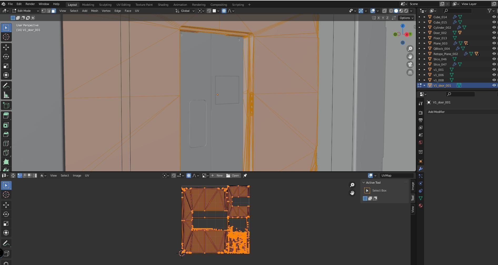Open the File menu
Image resolution: width=498 pixels, height=265 pixels.
(x=10, y=4)
